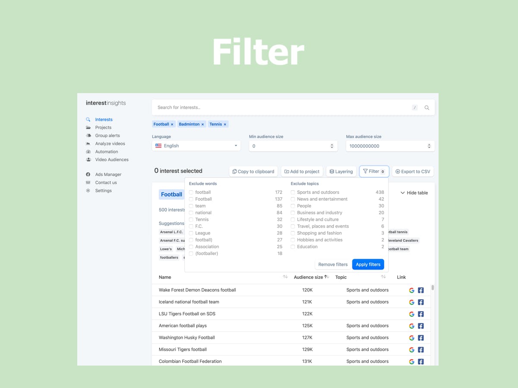
Task: Click the Max audience size stepper arrows
Action: click(x=429, y=146)
